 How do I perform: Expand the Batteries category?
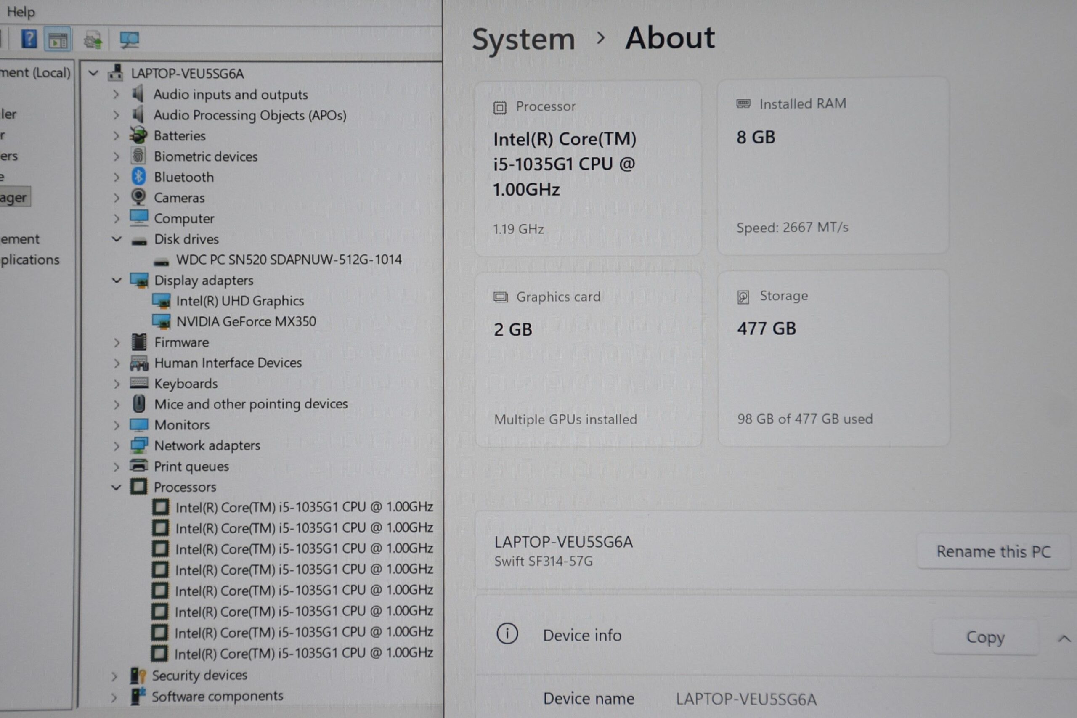[116, 136]
